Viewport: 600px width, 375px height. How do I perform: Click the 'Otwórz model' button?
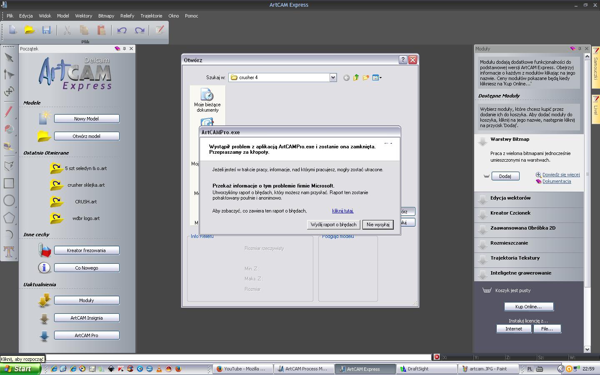pos(87,136)
